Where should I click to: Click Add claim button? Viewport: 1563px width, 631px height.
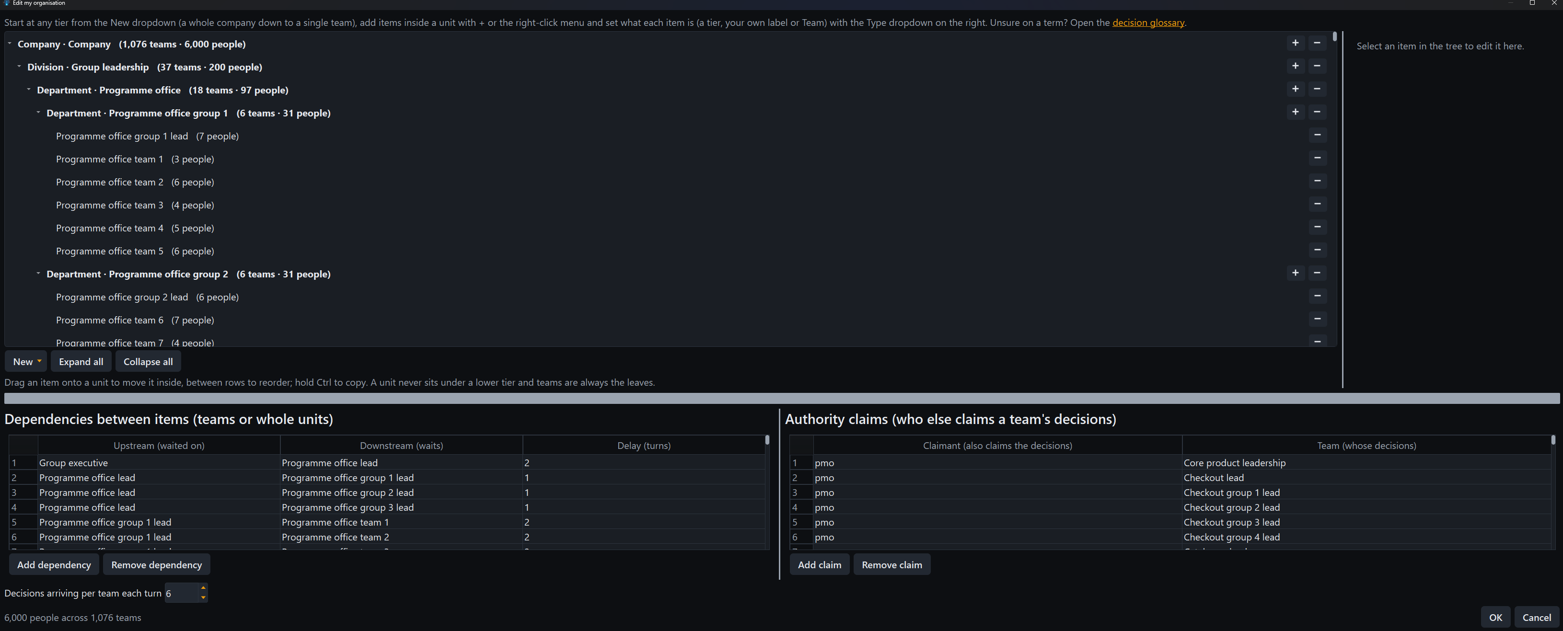coord(819,565)
